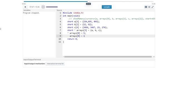Click the line 'short a[3] = {234,655, 843};'

[83, 22]
